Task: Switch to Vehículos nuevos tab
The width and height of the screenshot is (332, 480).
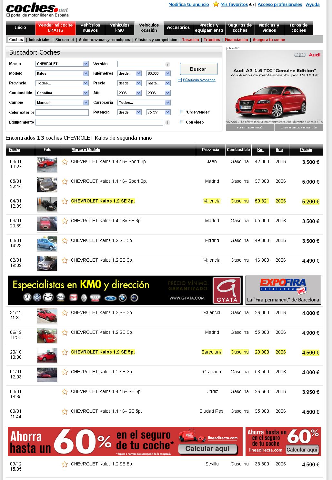Action: (90, 28)
